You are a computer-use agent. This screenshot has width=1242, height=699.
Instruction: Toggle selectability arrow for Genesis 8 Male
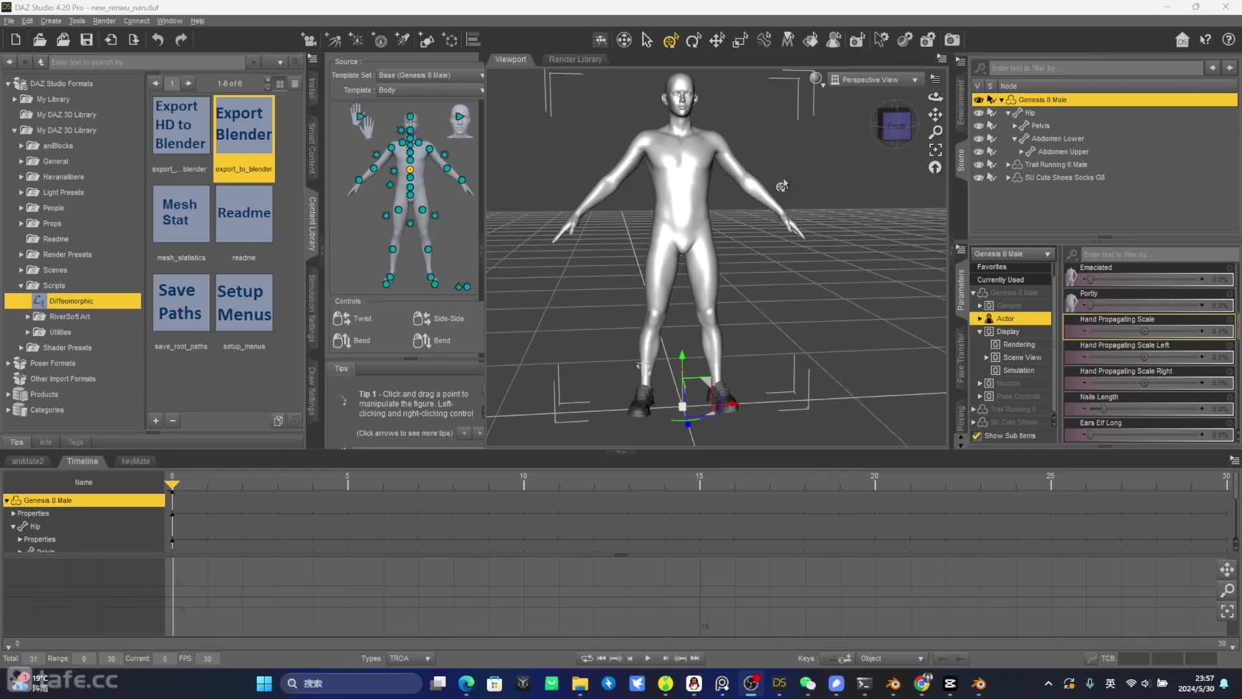992,100
